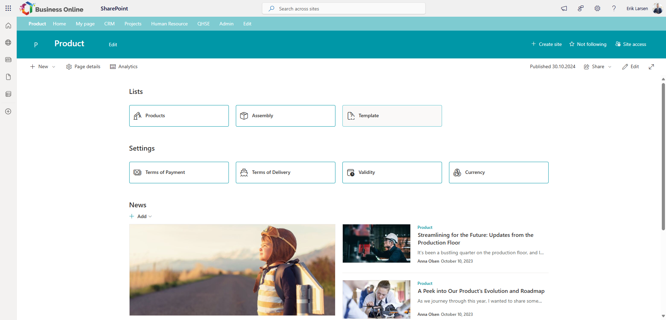Open the child pilot news image
This screenshot has width=666, height=320.
coord(232,270)
